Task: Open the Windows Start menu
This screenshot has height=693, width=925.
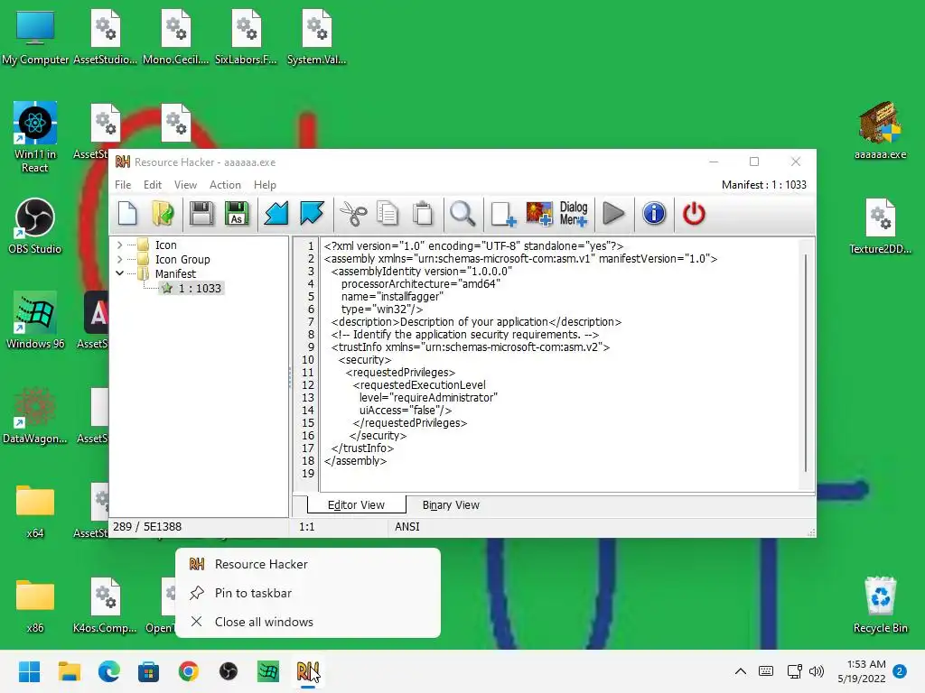Action: [29, 671]
